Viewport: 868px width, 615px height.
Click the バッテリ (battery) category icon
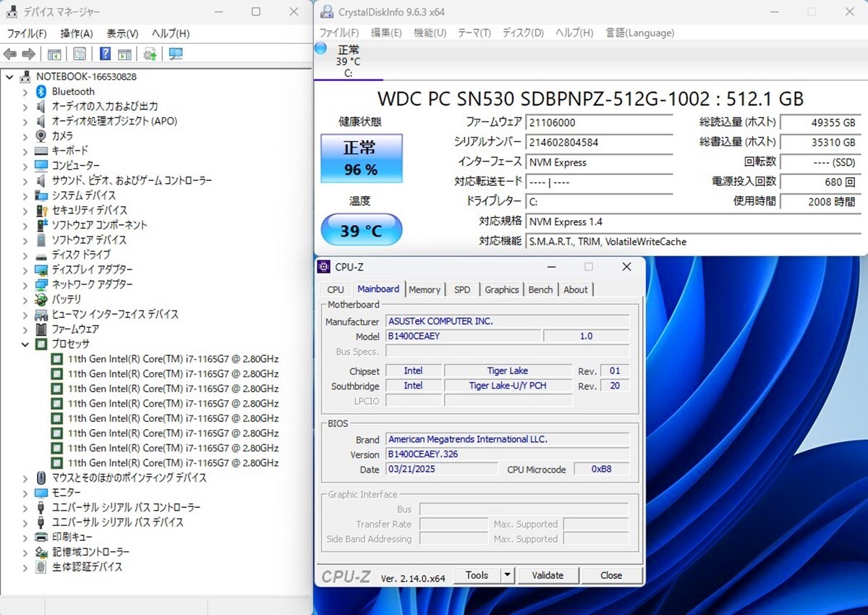(x=41, y=299)
